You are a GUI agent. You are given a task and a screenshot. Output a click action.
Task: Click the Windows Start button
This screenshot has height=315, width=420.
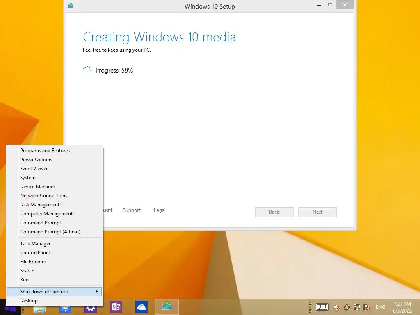[10, 309]
